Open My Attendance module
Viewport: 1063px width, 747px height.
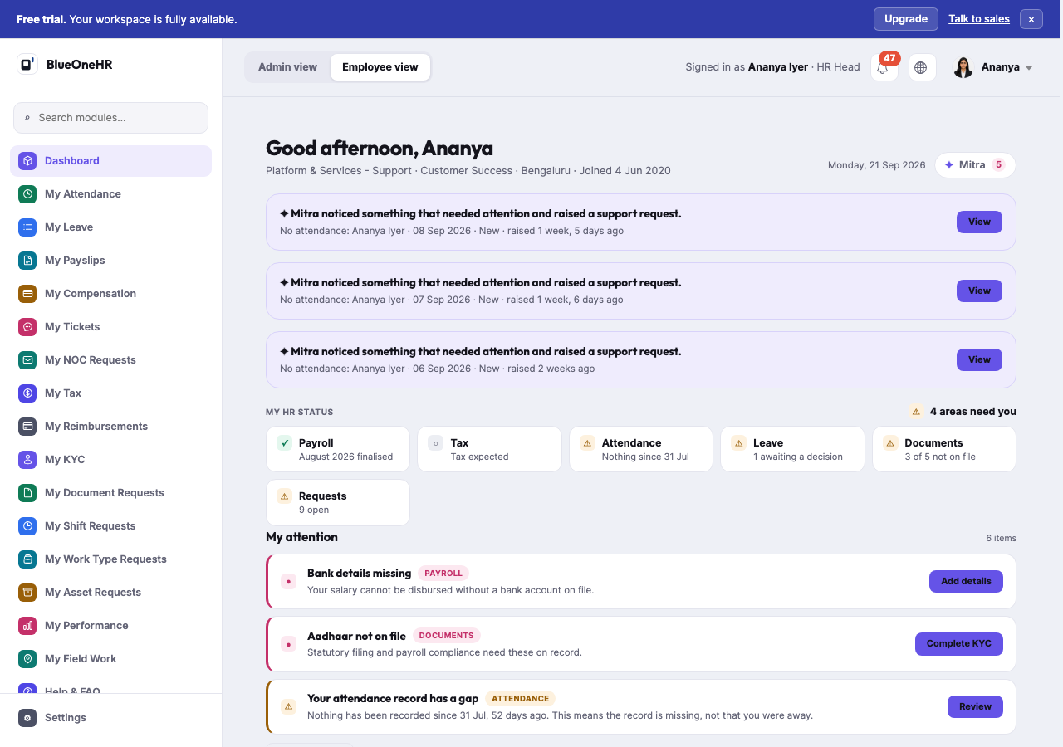[x=110, y=194]
